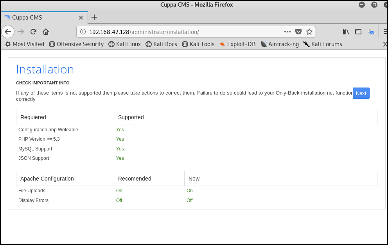
Task: Click the Configuration.php Writeable row label
Action: [48, 130]
